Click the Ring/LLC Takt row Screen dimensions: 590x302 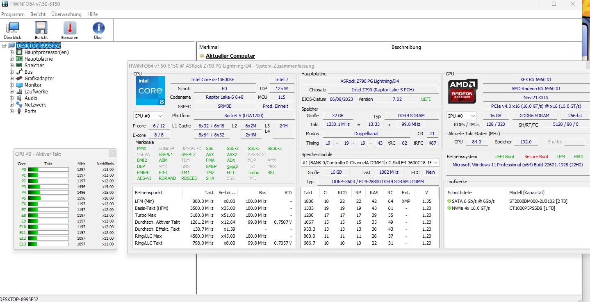pos(213,243)
